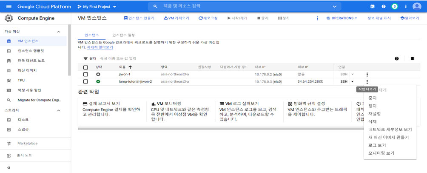427x173 pixels.
Task: Open the hamburger navigation menu
Action: [x=9, y=6]
